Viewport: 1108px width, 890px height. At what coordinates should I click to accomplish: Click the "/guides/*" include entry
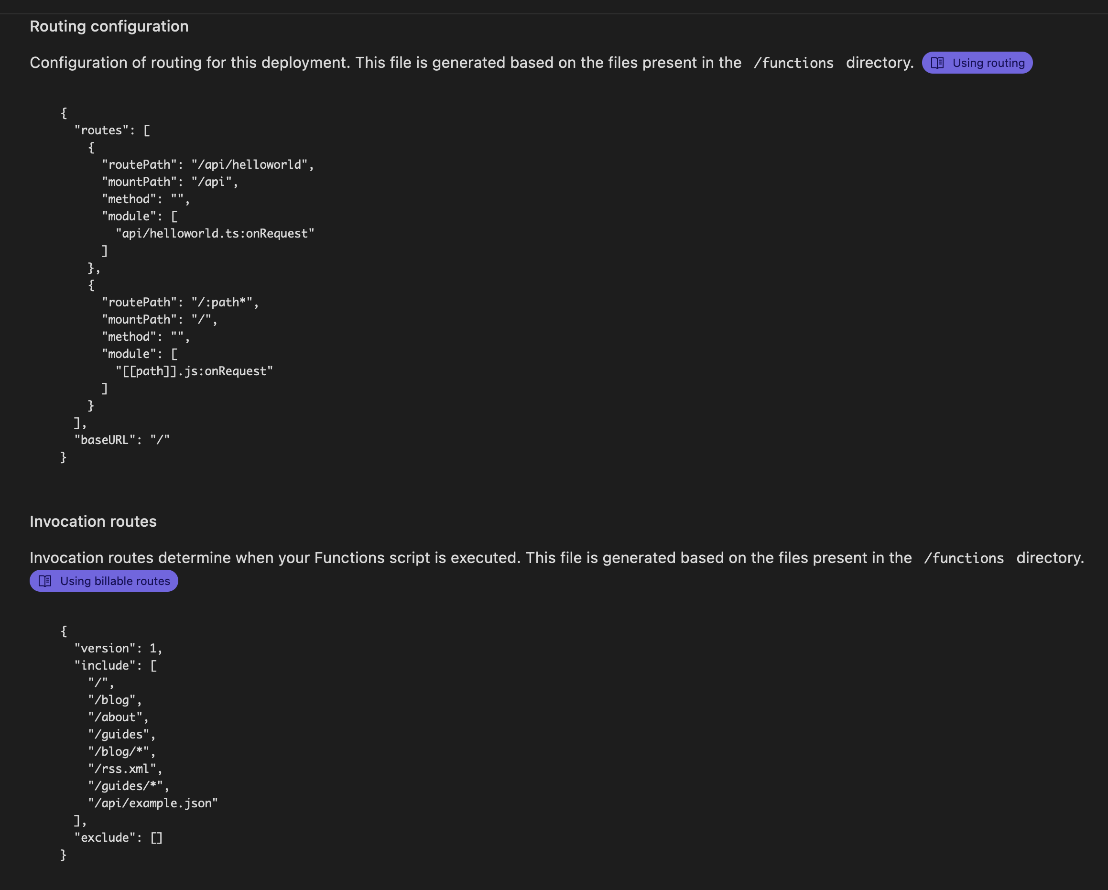[128, 786]
